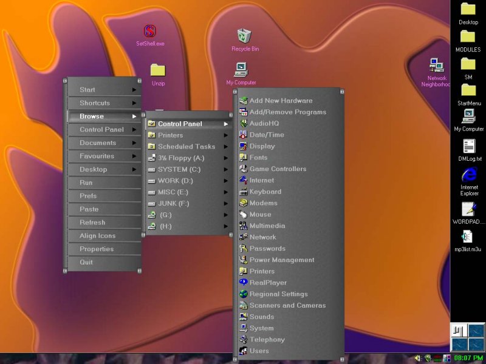Click the Run menu entry
This screenshot has height=364, width=486.
(86, 183)
